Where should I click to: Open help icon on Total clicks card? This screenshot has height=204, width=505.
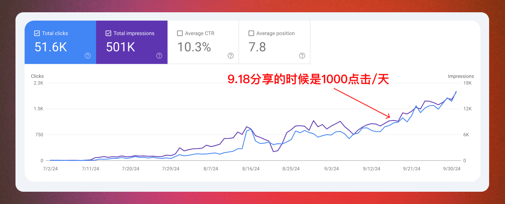pyautogui.click(x=88, y=56)
